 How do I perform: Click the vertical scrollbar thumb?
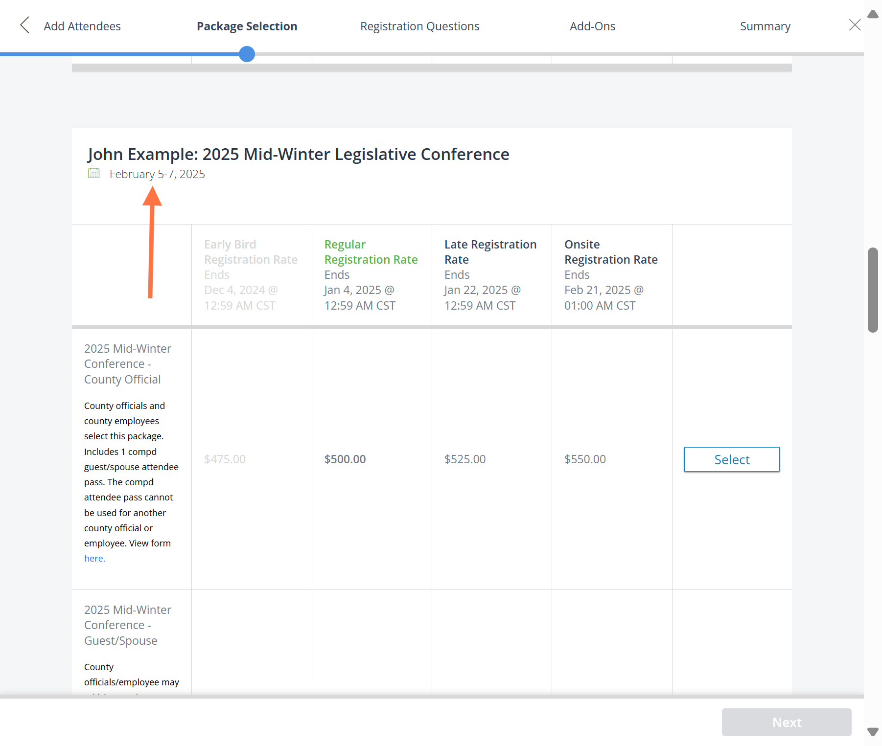coord(873,290)
